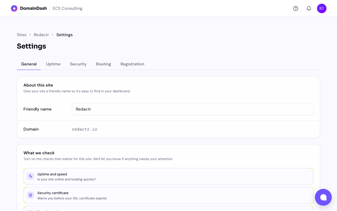Click the DomainDash lightning logo
The height and width of the screenshot is (211, 337).
(x=14, y=8)
